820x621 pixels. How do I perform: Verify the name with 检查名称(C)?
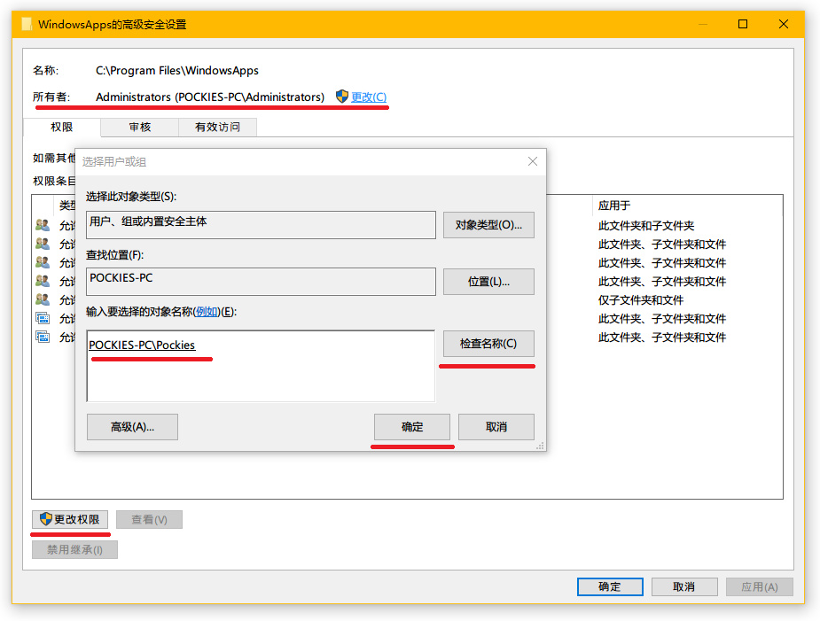[x=488, y=344]
